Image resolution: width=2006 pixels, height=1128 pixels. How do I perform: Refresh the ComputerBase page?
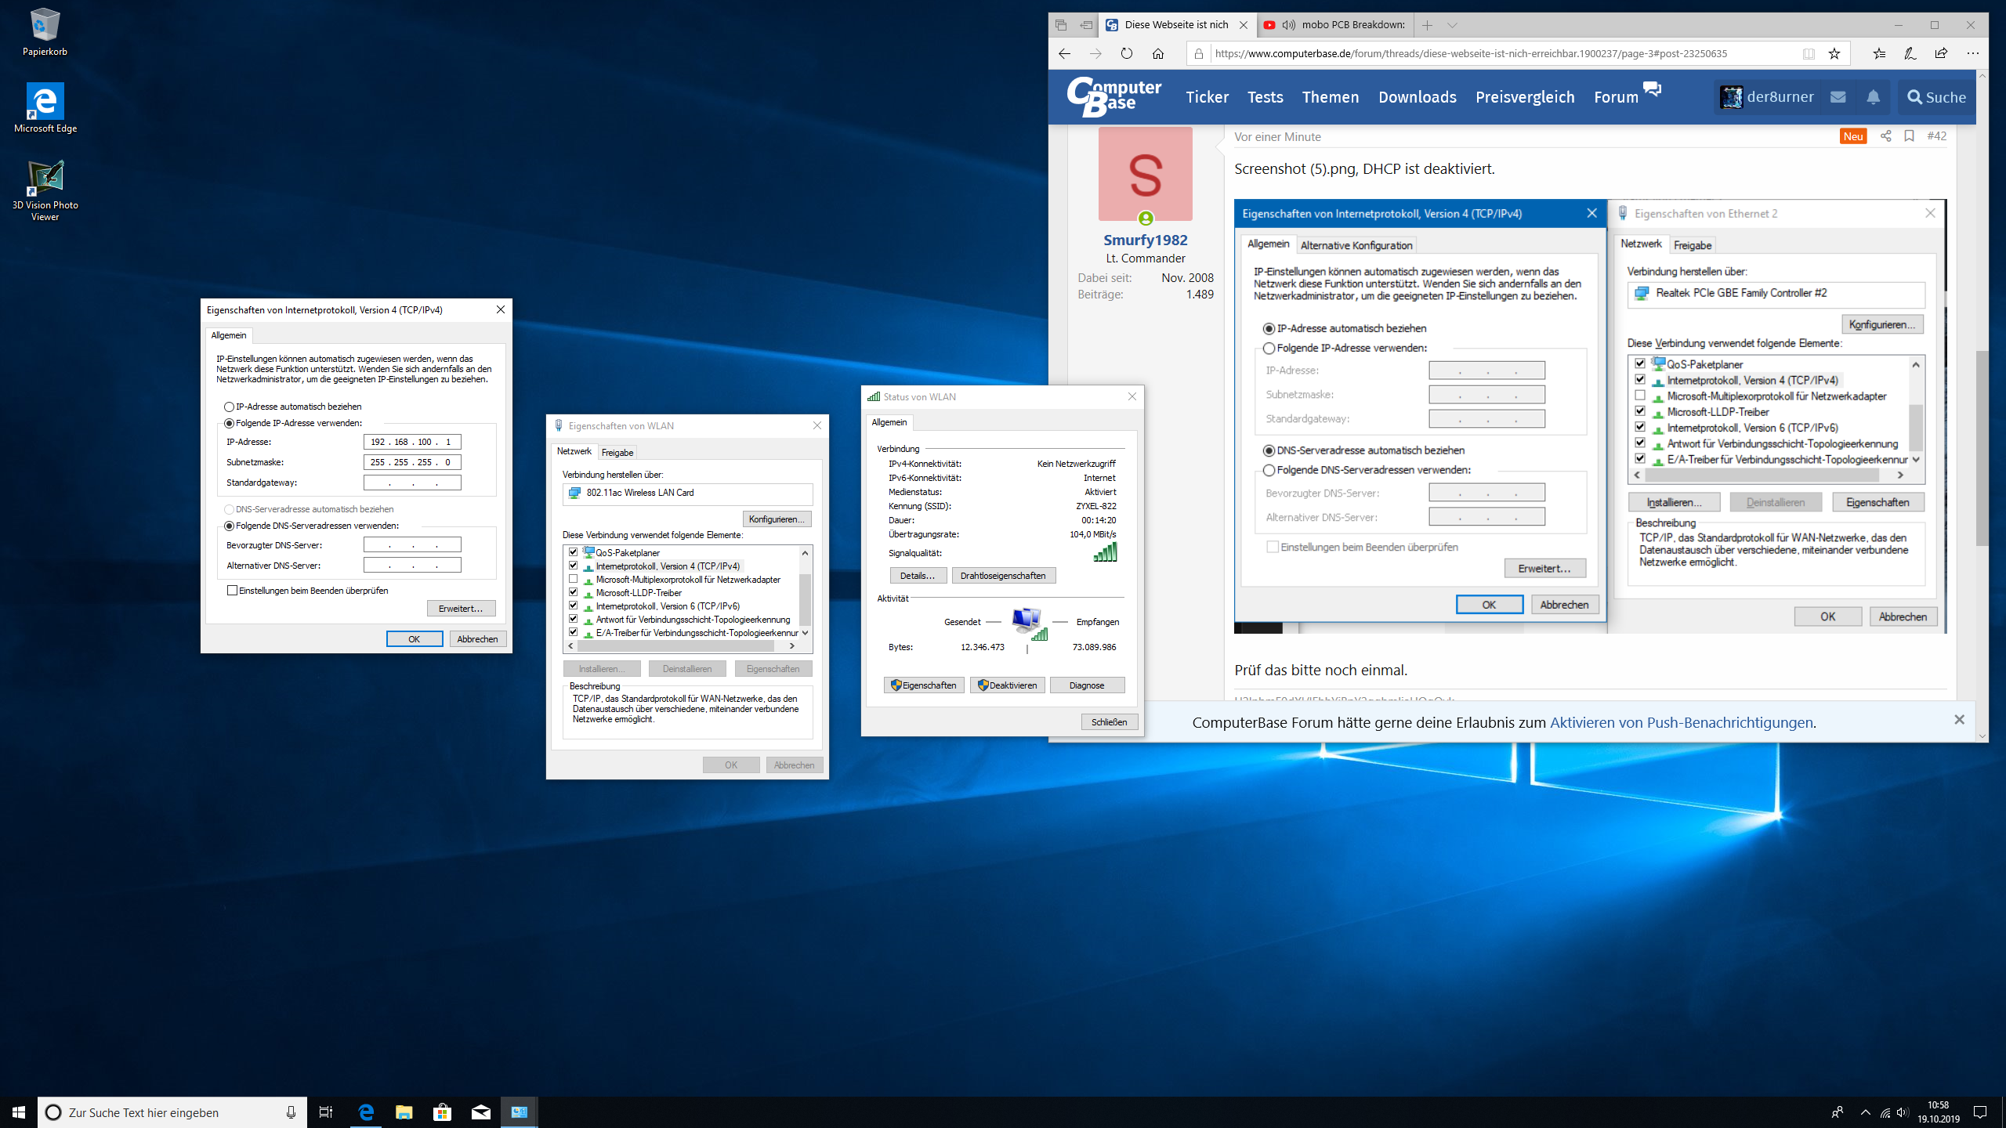pyautogui.click(x=1126, y=54)
